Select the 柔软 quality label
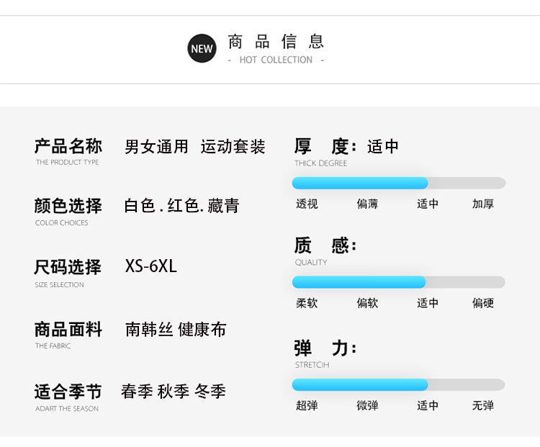Screen dimensions: 540x447 (x=307, y=303)
